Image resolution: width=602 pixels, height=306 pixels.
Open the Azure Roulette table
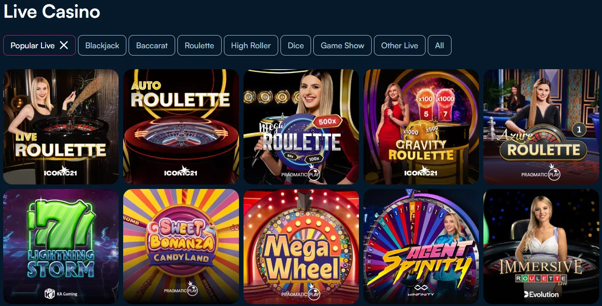tap(541, 127)
